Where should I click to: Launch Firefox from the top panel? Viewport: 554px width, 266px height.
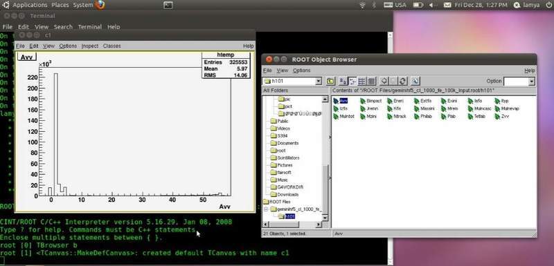tap(100, 5)
